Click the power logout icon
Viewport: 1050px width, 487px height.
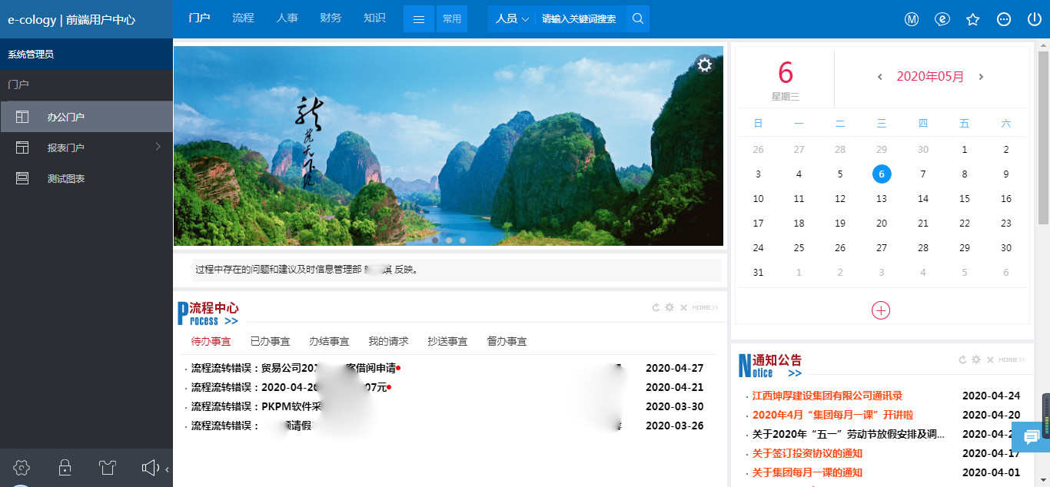click(x=1034, y=19)
